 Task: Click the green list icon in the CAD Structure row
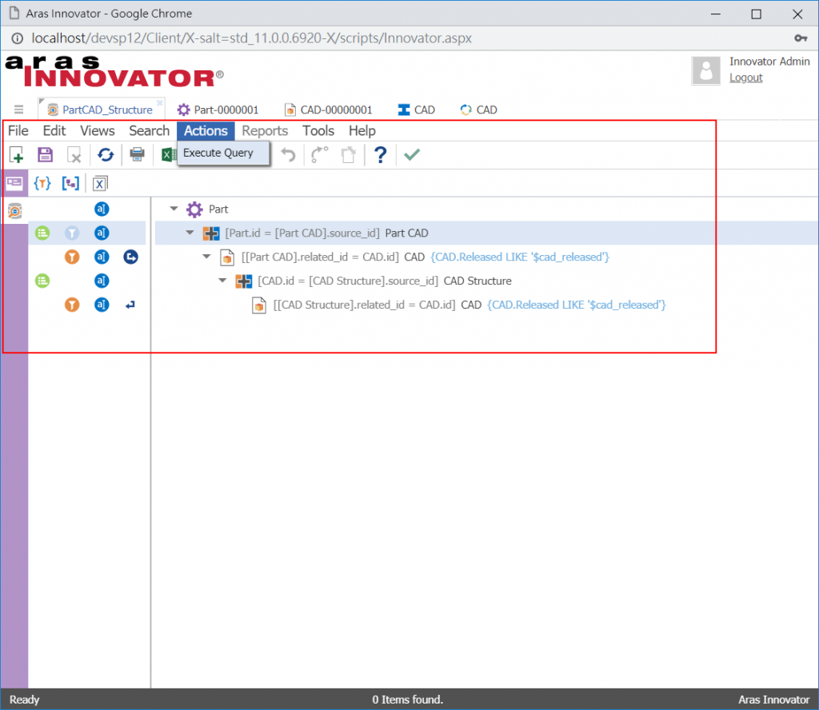pyautogui.click(x=42, y=281)
